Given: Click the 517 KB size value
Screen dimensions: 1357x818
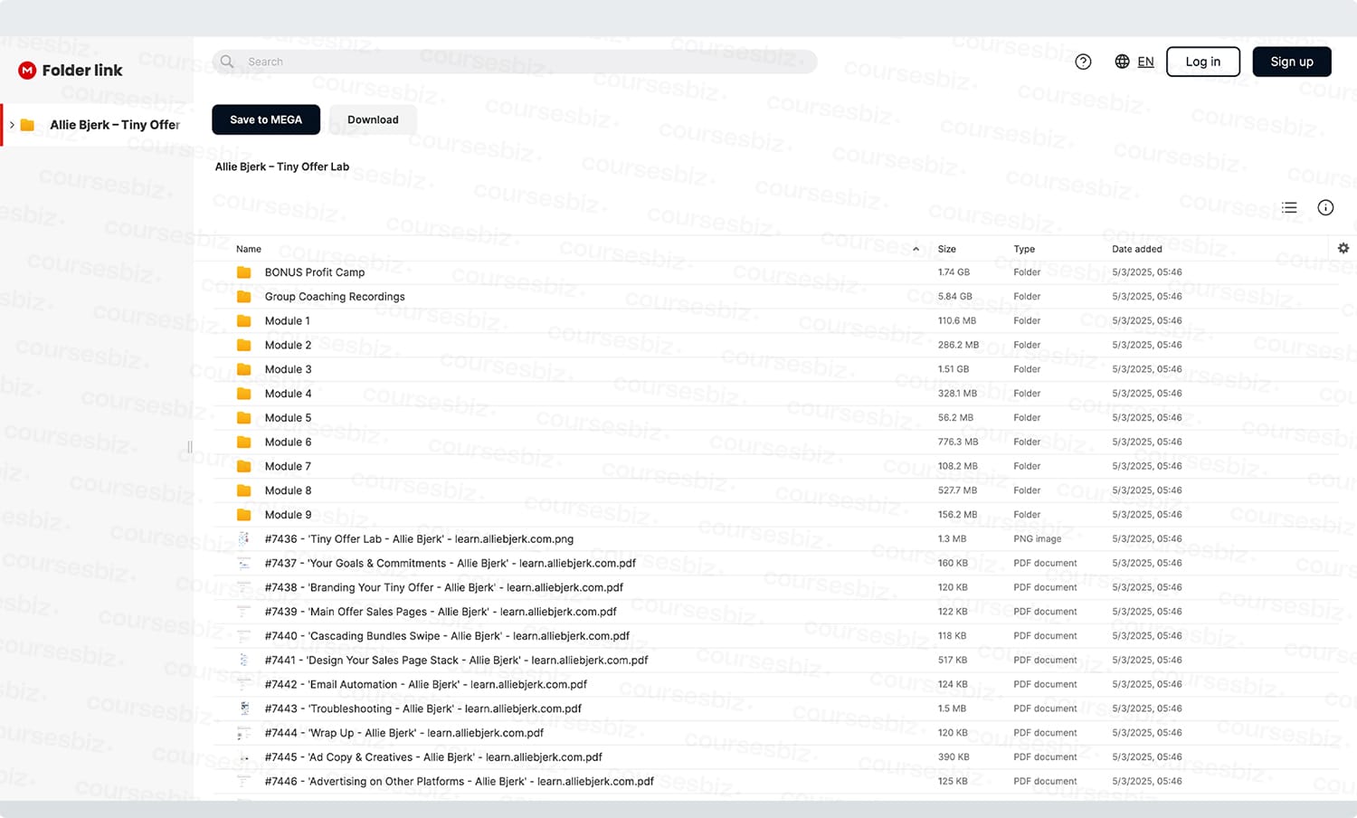Looking at the screenshot, I should click(x=953, y=661).
